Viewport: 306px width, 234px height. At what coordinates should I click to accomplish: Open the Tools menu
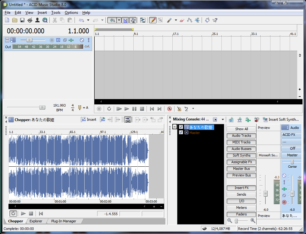tap(56, 13)
